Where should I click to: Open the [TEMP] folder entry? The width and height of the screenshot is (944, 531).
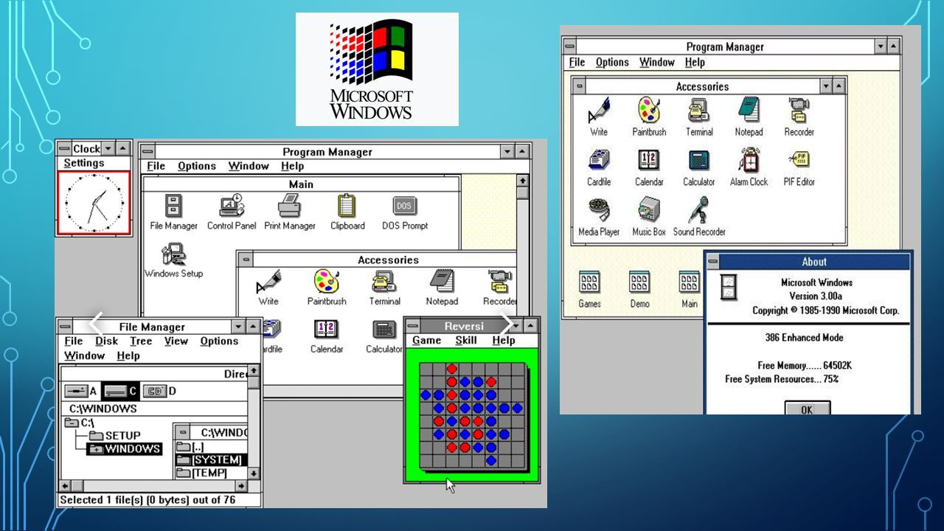[201, 473]
